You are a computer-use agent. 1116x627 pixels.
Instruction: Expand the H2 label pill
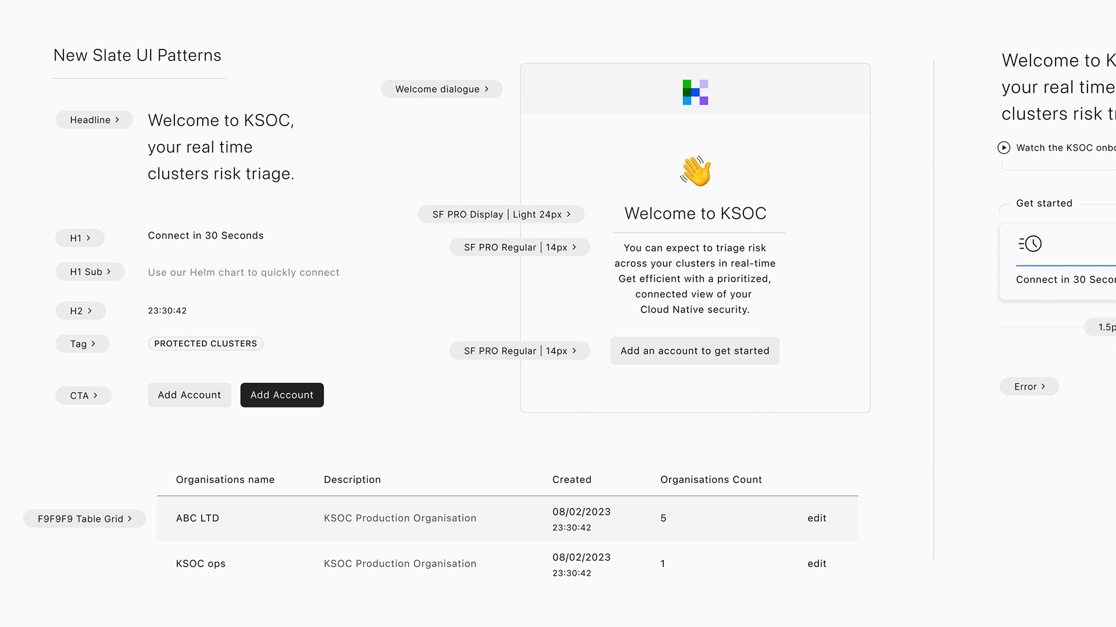tap(81, 311)
